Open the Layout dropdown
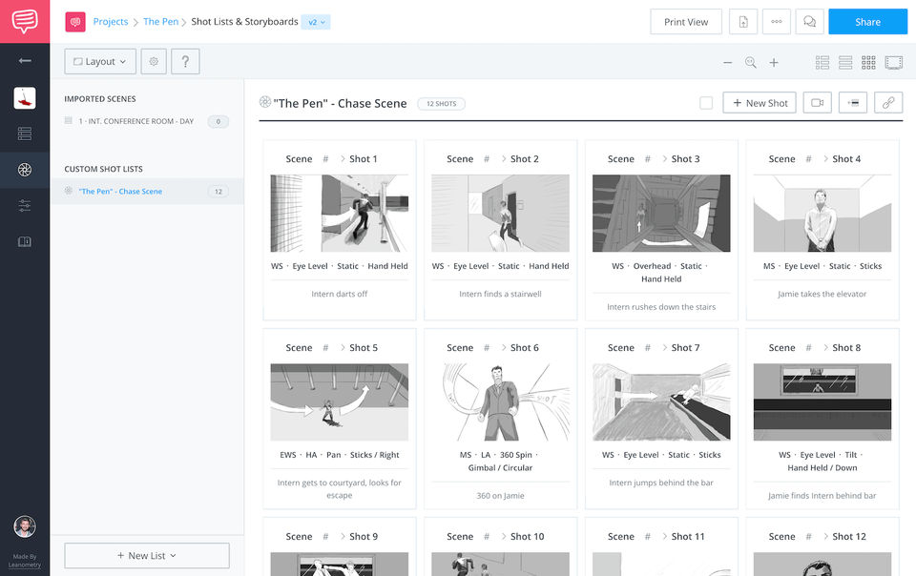This screenshot has width=916, height=576. coord(100,61)
